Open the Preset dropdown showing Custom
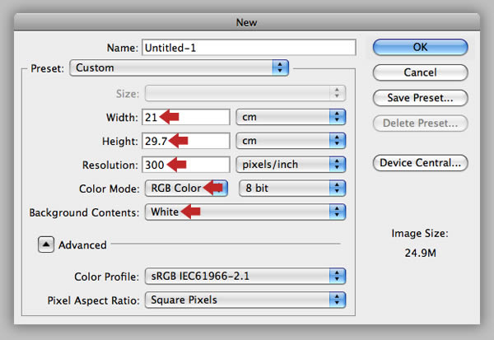 point(179,68)
